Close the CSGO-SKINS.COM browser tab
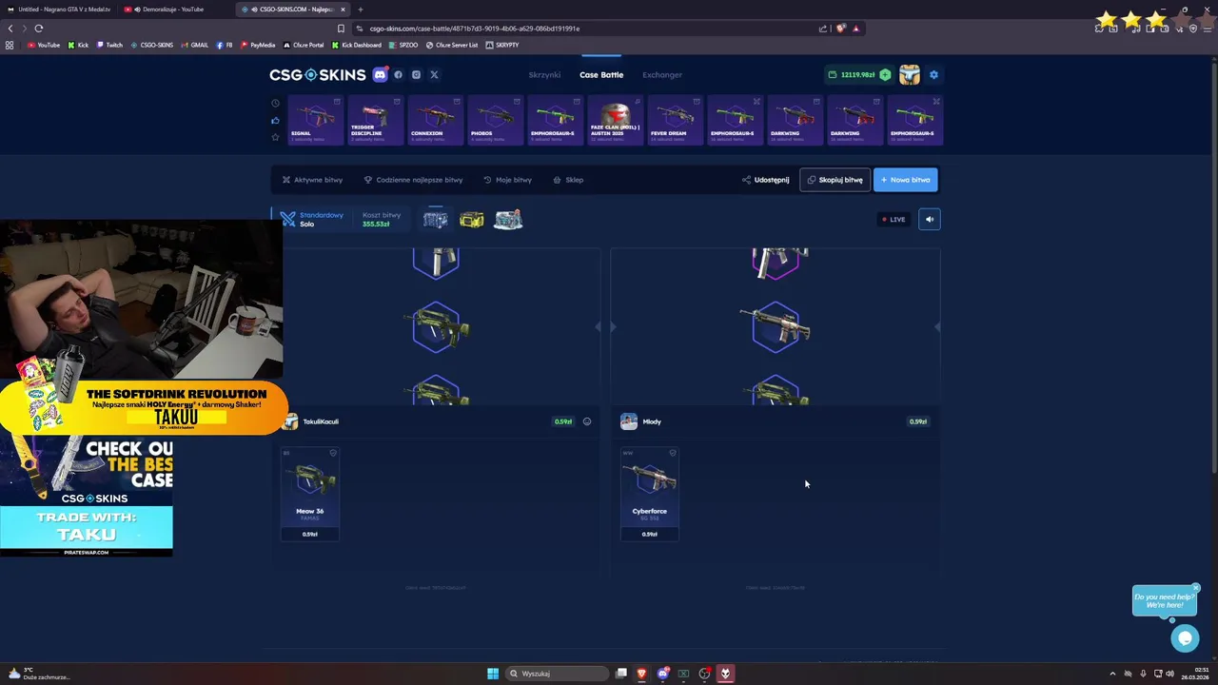 [343, 10]
